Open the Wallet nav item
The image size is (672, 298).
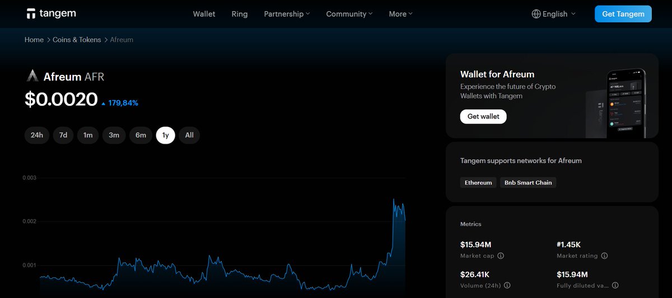pos(204,14)
